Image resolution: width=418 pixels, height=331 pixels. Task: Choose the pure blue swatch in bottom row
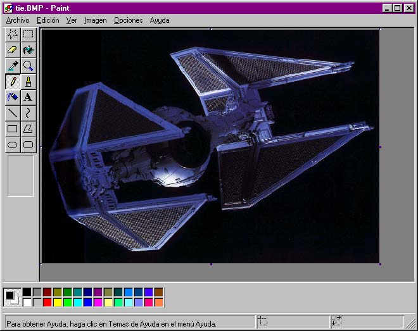pyautogui.click(x=87, y=303)
